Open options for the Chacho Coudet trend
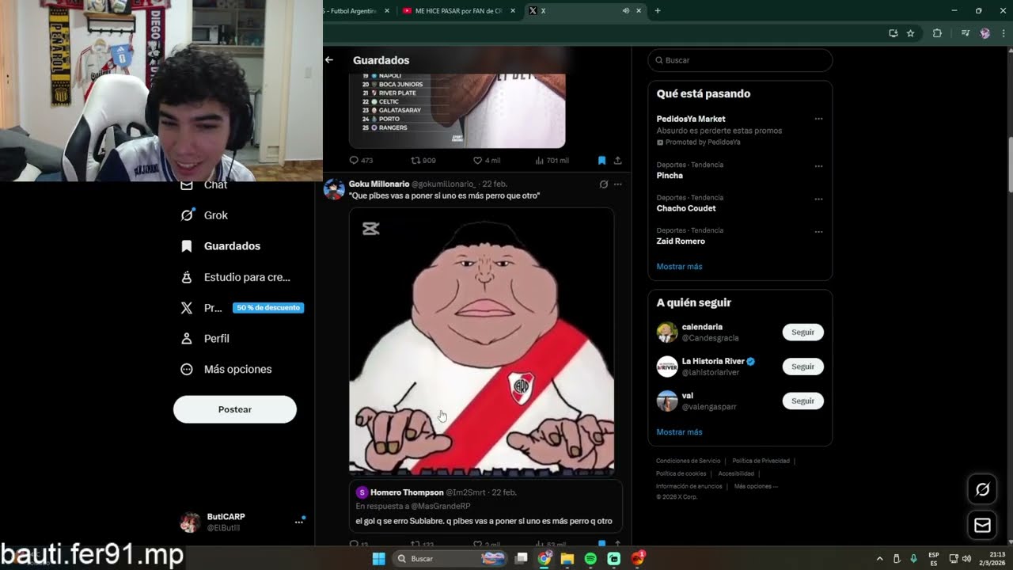Viewport: 1013px width, 570px height. 818,198
